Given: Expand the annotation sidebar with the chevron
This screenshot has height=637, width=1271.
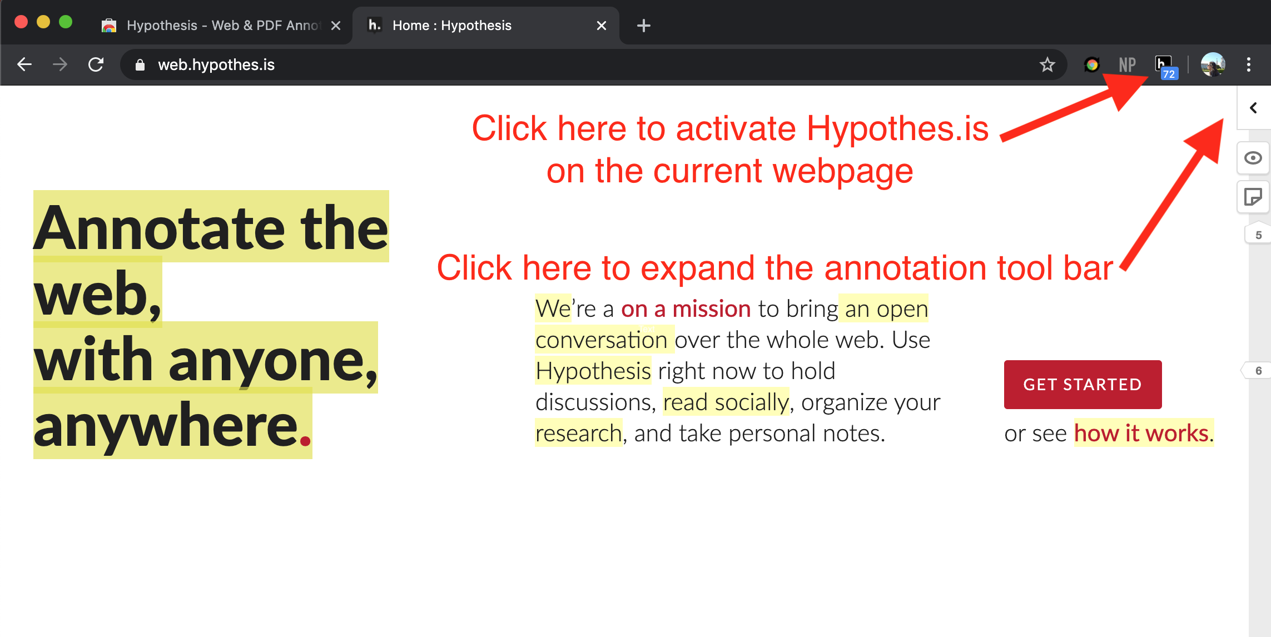Looking at the screenshot, I should click(1253, 108).
